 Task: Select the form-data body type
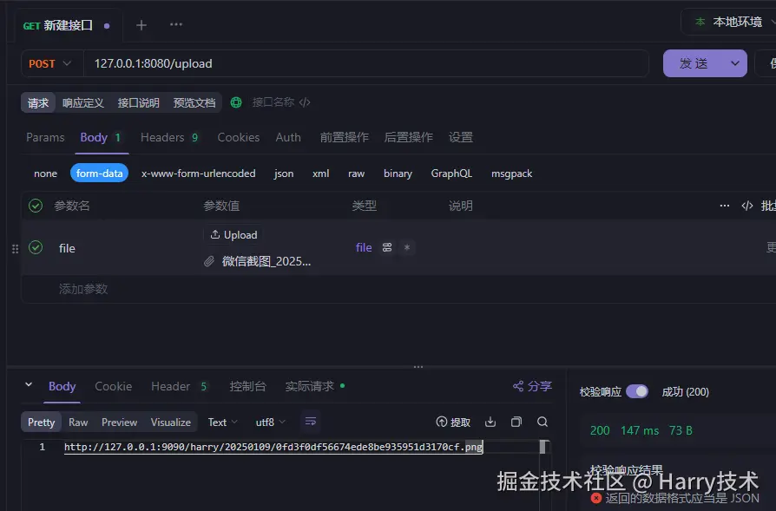click(x=100, y=174)
